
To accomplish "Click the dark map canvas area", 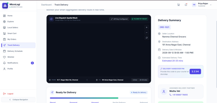I will coord(99,50).
